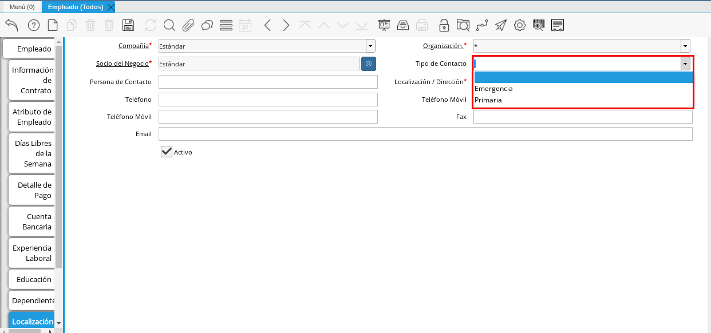The height and width of the screenshot is (333, 711).
Task: Click the padlock lock icon
Action: [x=444, y=25]
